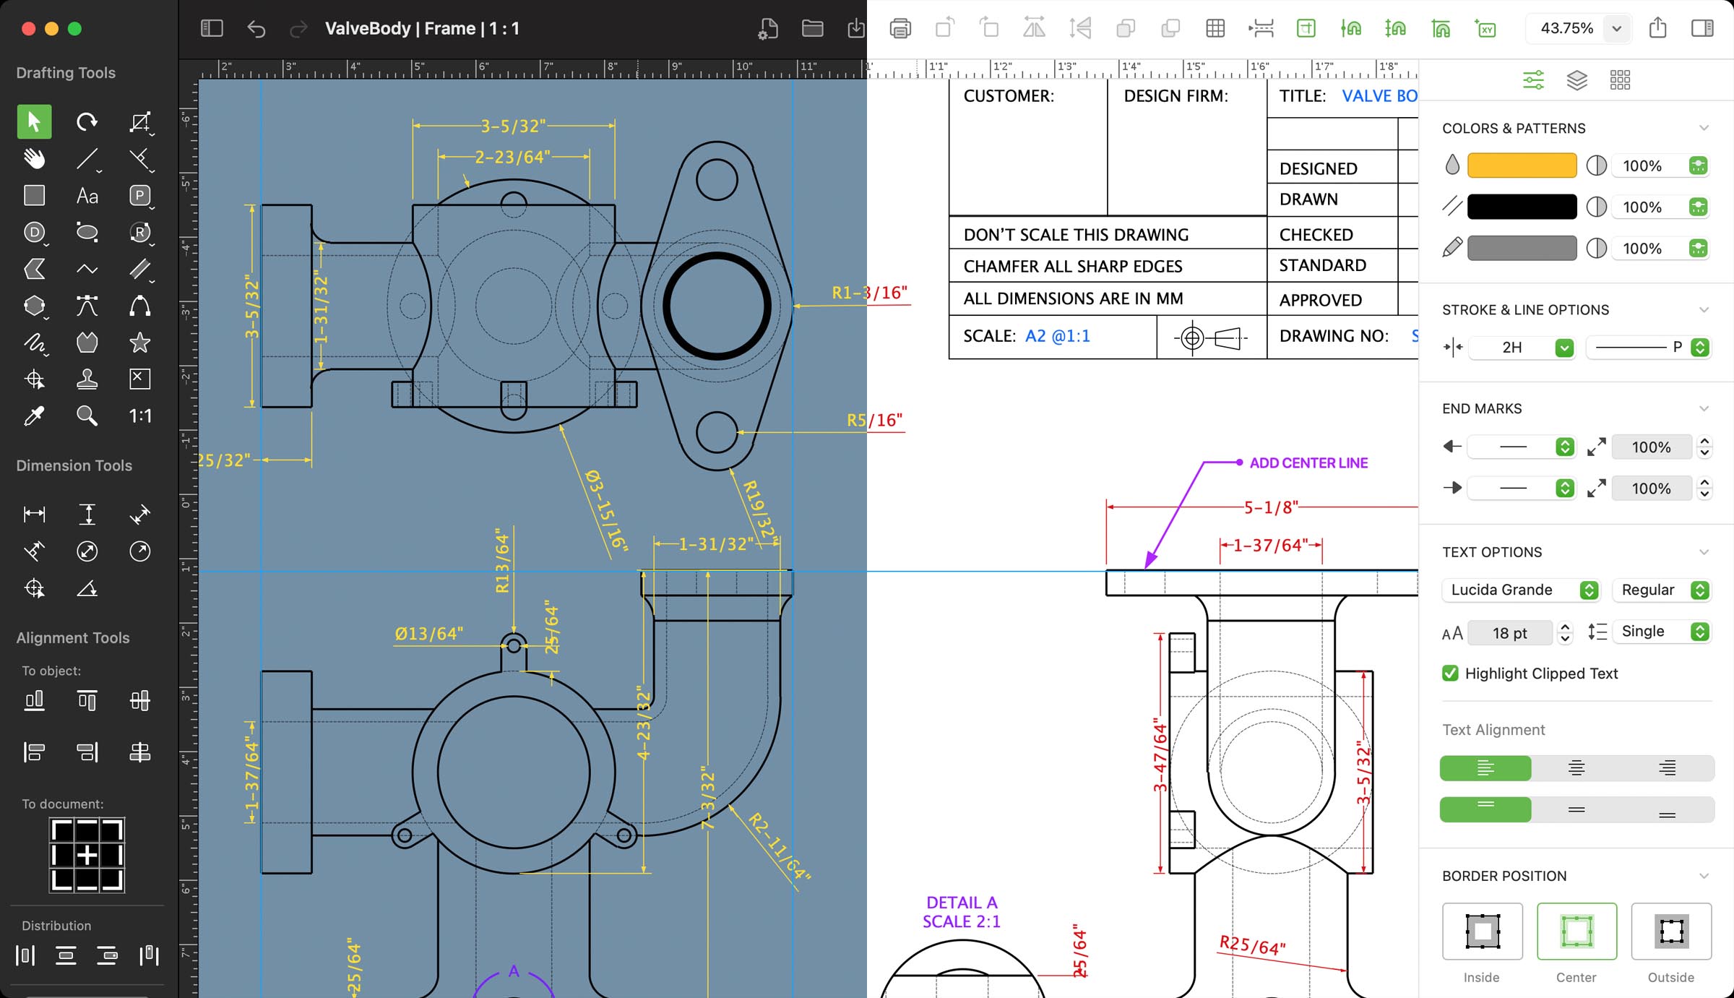The height and width of the screenshot is (998, 1734).
Task: Click the yellow fill color swatch
Action: click(x=1526, y=165)
